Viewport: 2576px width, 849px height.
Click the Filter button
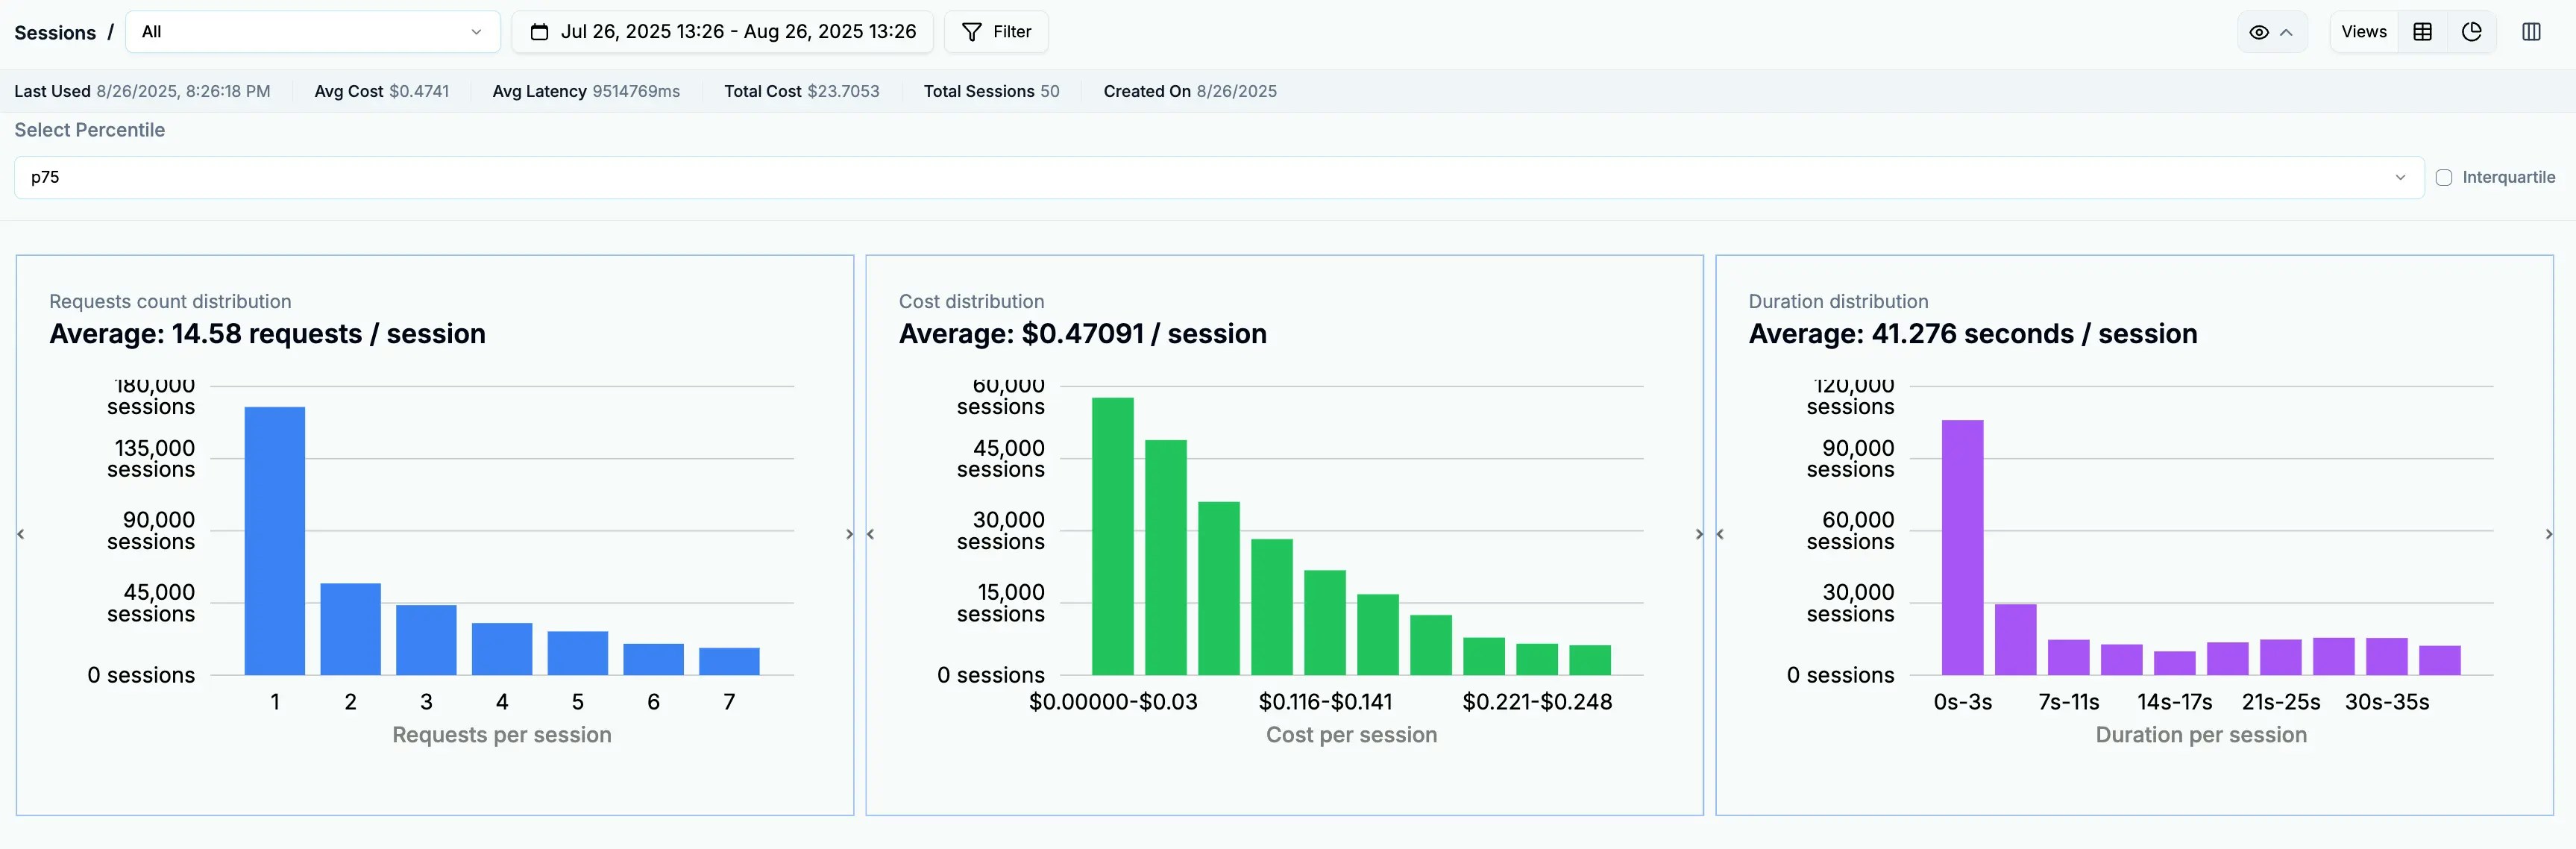(996, 31)
